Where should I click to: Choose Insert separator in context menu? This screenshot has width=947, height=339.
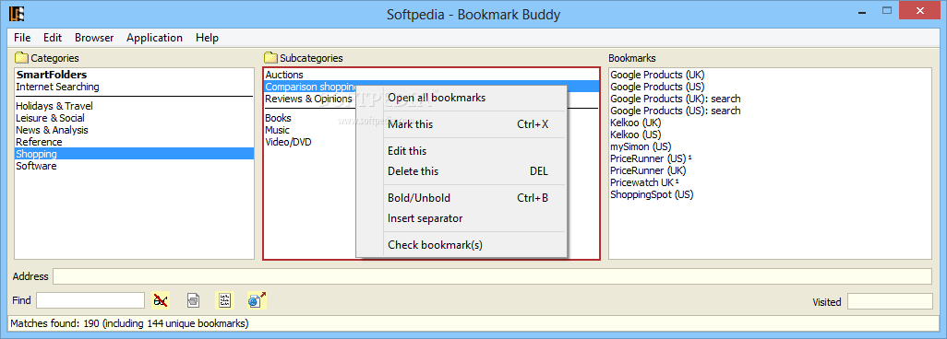pyautogui.click(x=462, y=218)
